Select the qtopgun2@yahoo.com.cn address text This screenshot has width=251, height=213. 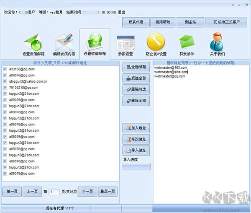coord(28,81)
